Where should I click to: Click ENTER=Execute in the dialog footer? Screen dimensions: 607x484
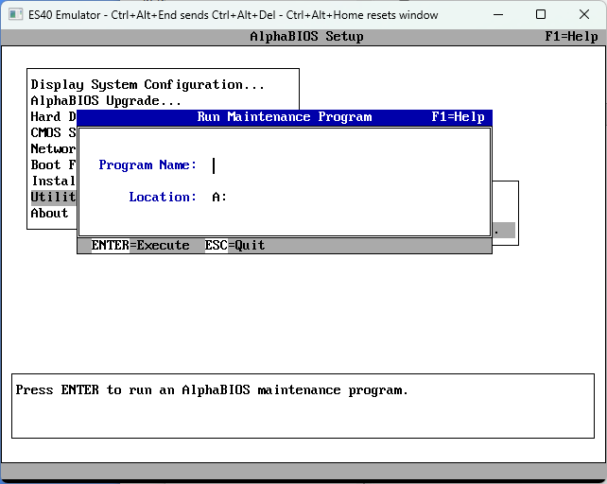[140, 246]
